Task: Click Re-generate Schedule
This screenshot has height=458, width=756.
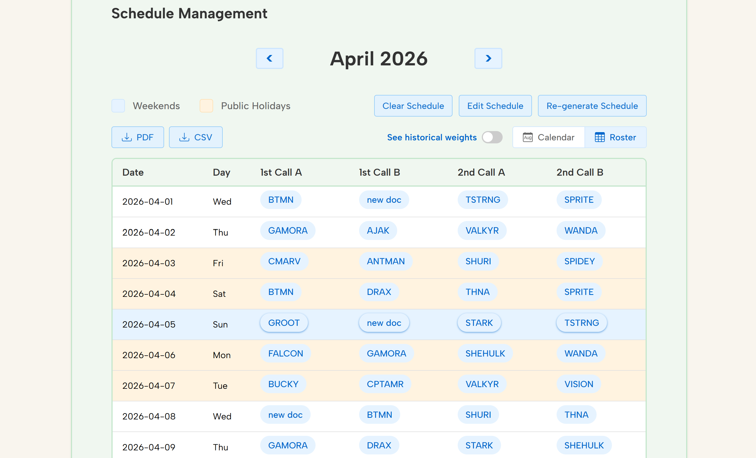Action: (x=592, y=106)
